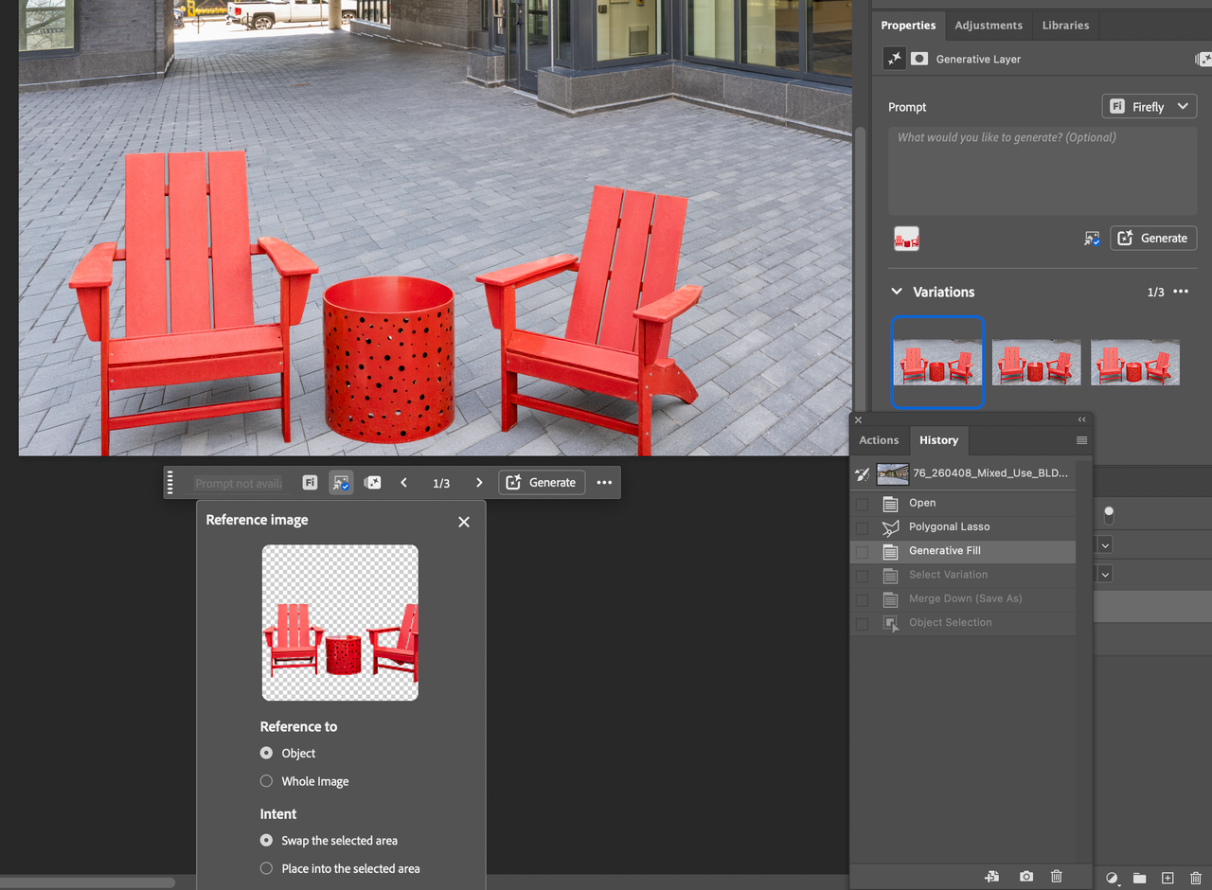The width and height of the screenshot is (1212, 890).
Task: Show next variation in contextual taskbar
Action: coord(479,483)
